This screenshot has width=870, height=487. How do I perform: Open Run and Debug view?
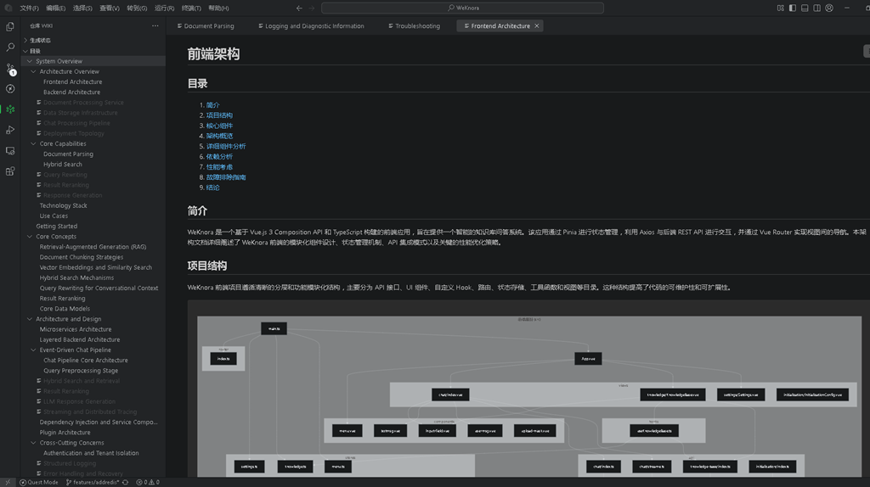(x=10, y=130)
